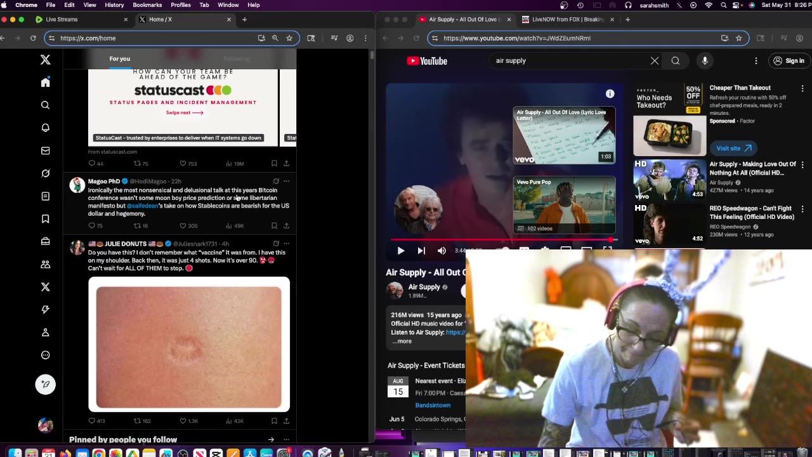Screen dimensions: 812x457
Task: Bookmark the StatusCast ad post
Action: [x=274, y=164]
